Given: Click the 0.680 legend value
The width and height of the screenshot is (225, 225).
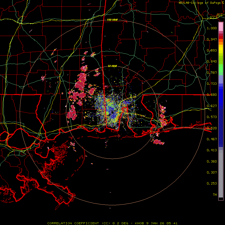Looking at the screenshot, I should pos(212,95).
